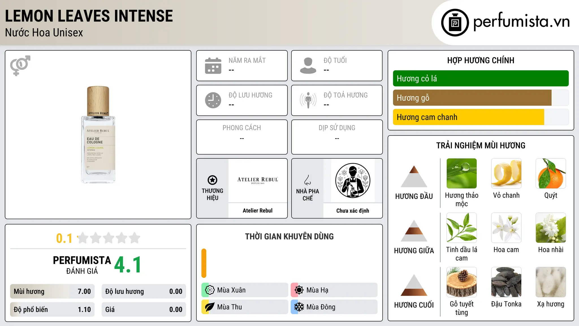Click the perfumer illustration icon
Image resolution: width=579 pixels, height=326 pixels.
[353, 181]
